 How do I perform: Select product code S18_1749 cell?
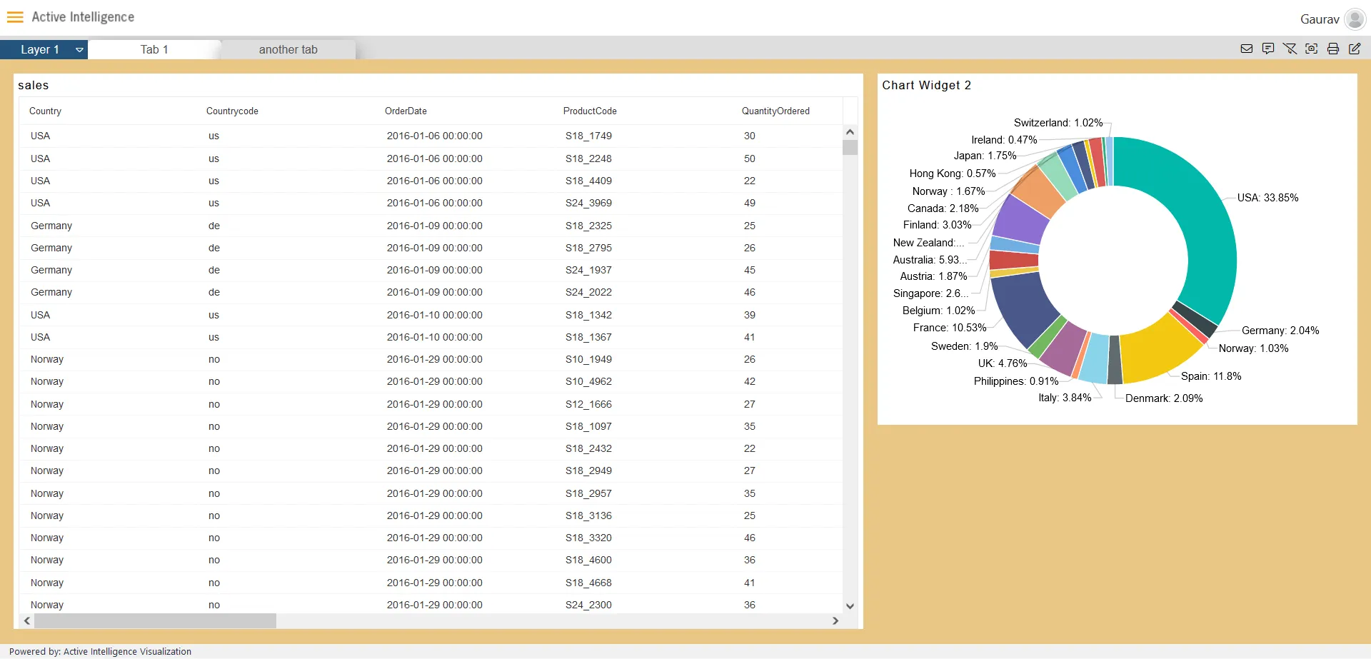pos(588,136)
